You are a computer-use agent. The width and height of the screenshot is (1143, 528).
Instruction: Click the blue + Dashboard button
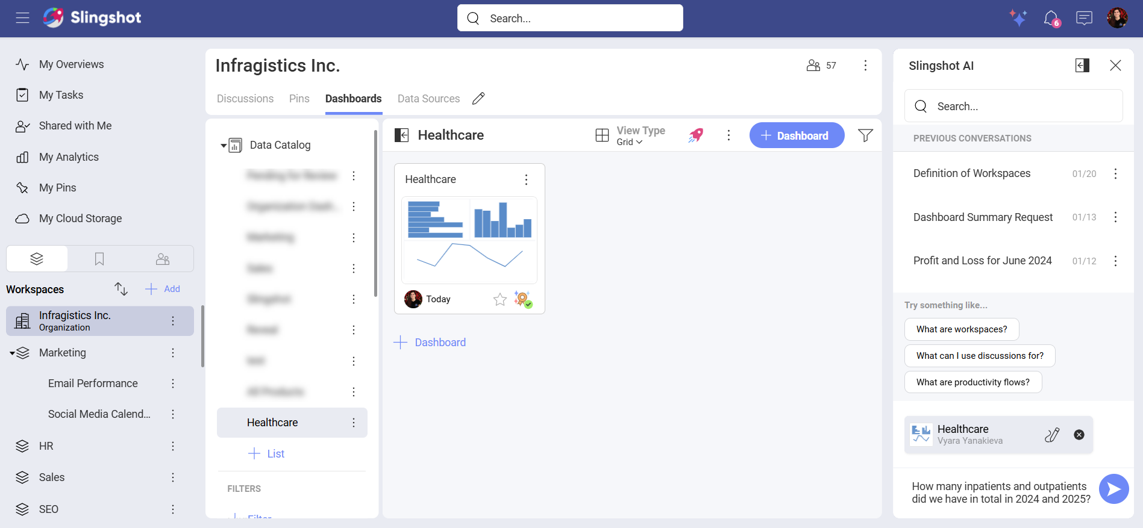[x=797, y=135]
